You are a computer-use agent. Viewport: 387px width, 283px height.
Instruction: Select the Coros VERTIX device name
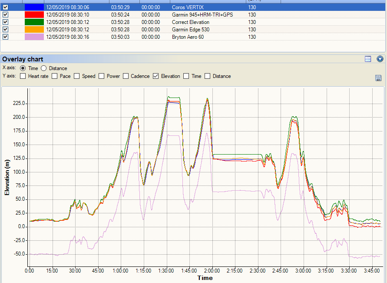[x=188, y=7]
